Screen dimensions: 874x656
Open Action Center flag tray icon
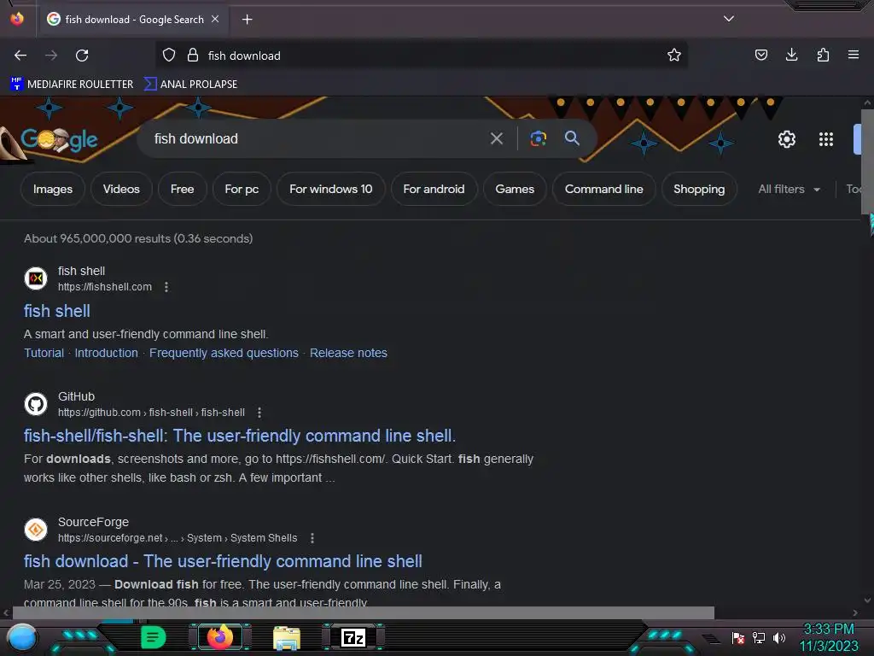pyautogui.click(x=738, y=637)
